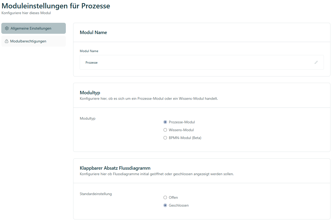Click the Modultyp description about Prozesse- or Wissens-Modul
332x221 pixels.
tap(149, 99)
